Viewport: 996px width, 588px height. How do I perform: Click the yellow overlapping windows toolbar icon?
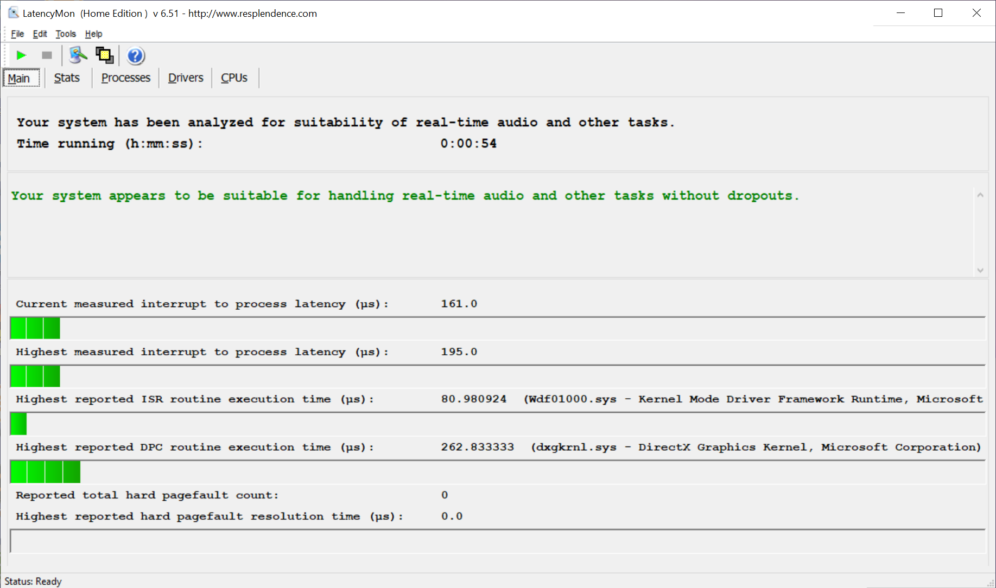[x=104, y=55]
